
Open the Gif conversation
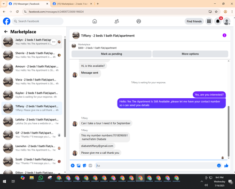32,134
